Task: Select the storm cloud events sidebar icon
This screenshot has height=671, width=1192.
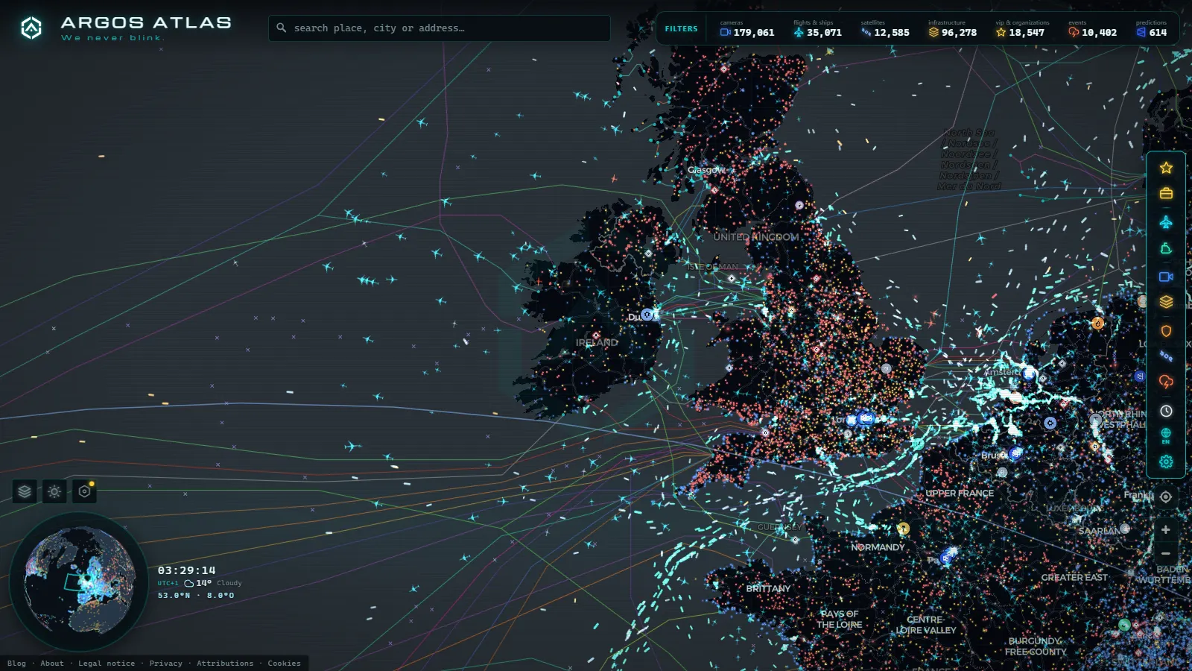Action: tap(1166, 382)
